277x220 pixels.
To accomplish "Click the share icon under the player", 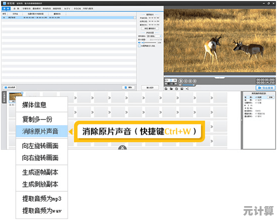I will (x=187, y=89).
